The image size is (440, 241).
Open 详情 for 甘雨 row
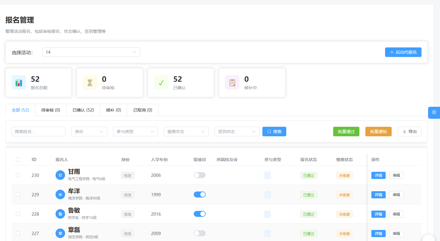[379, 175]
